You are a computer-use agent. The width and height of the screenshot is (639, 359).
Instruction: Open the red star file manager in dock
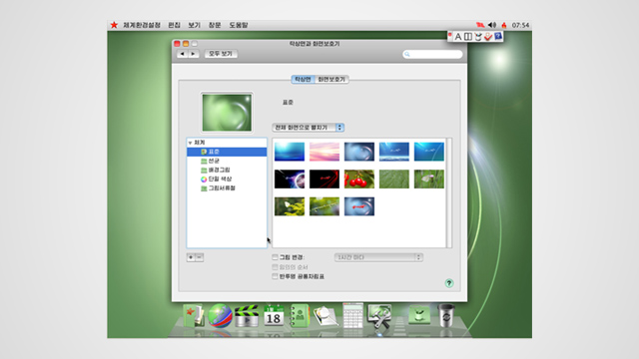click(194, 316)
